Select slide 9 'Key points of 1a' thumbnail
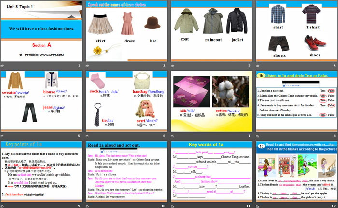 [x=41, y=172]
